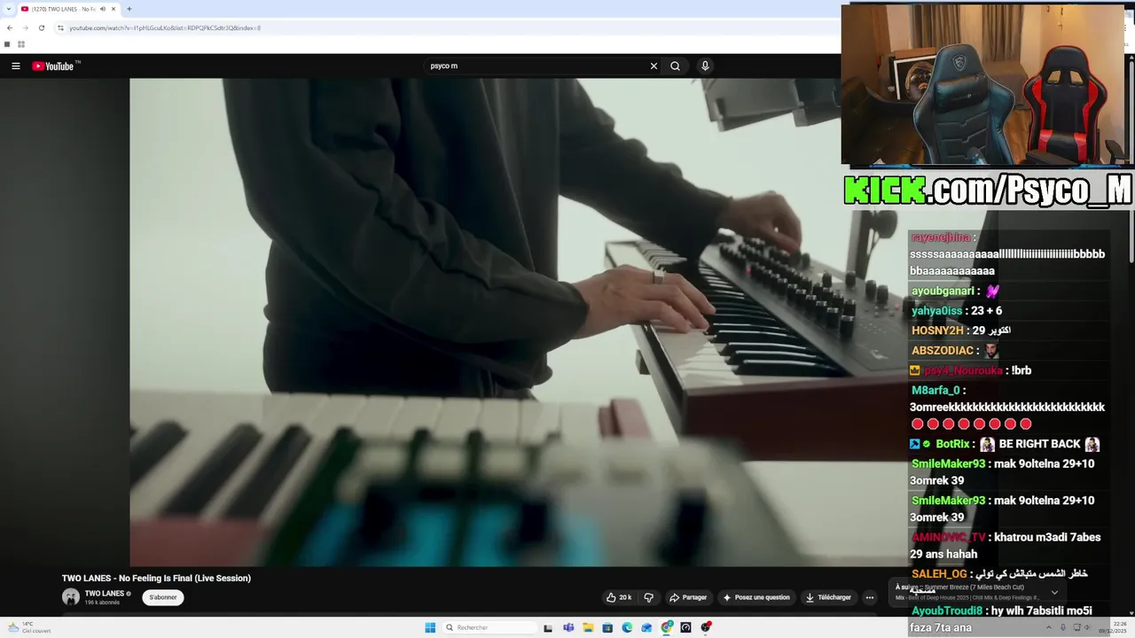Viewport: 1135px width, 638px height.
Task: Click the square bookmark icon in bookmarks bar
Action: point(8,43)
